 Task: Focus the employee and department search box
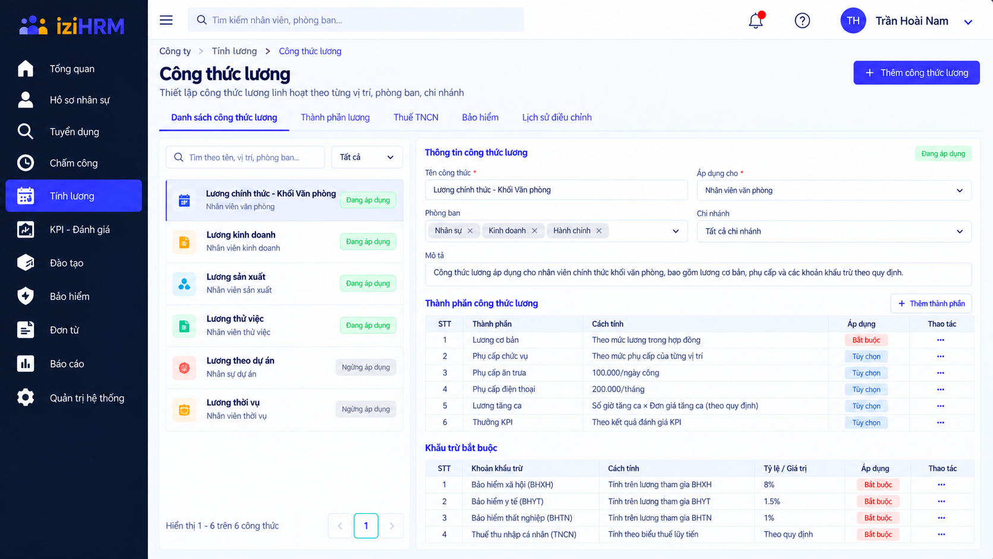pos(355,20)
